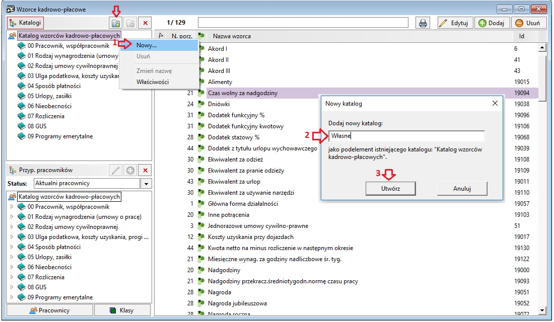Screen dimensions: 554x322
Task: Click the green icon column header
Action: [x=201, y=36]
